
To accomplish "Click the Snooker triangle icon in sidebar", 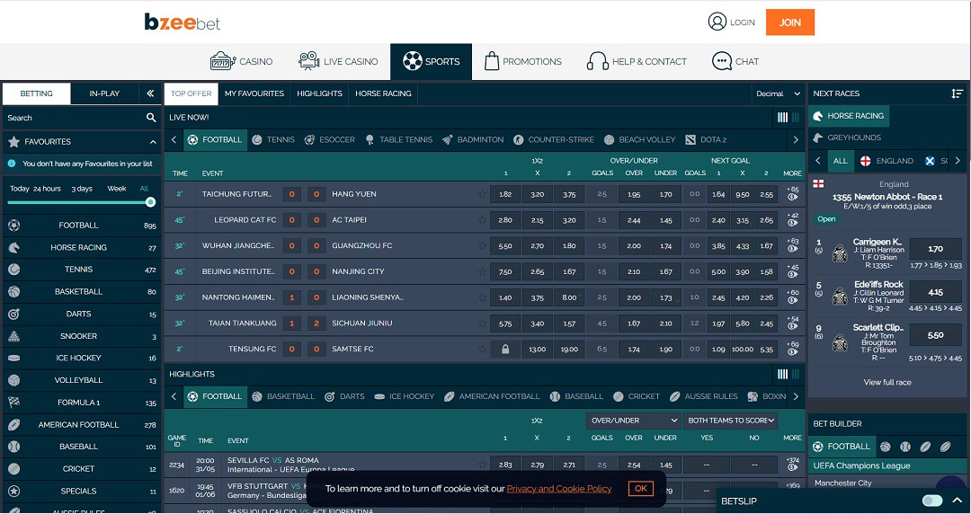I will click(14, 336).
